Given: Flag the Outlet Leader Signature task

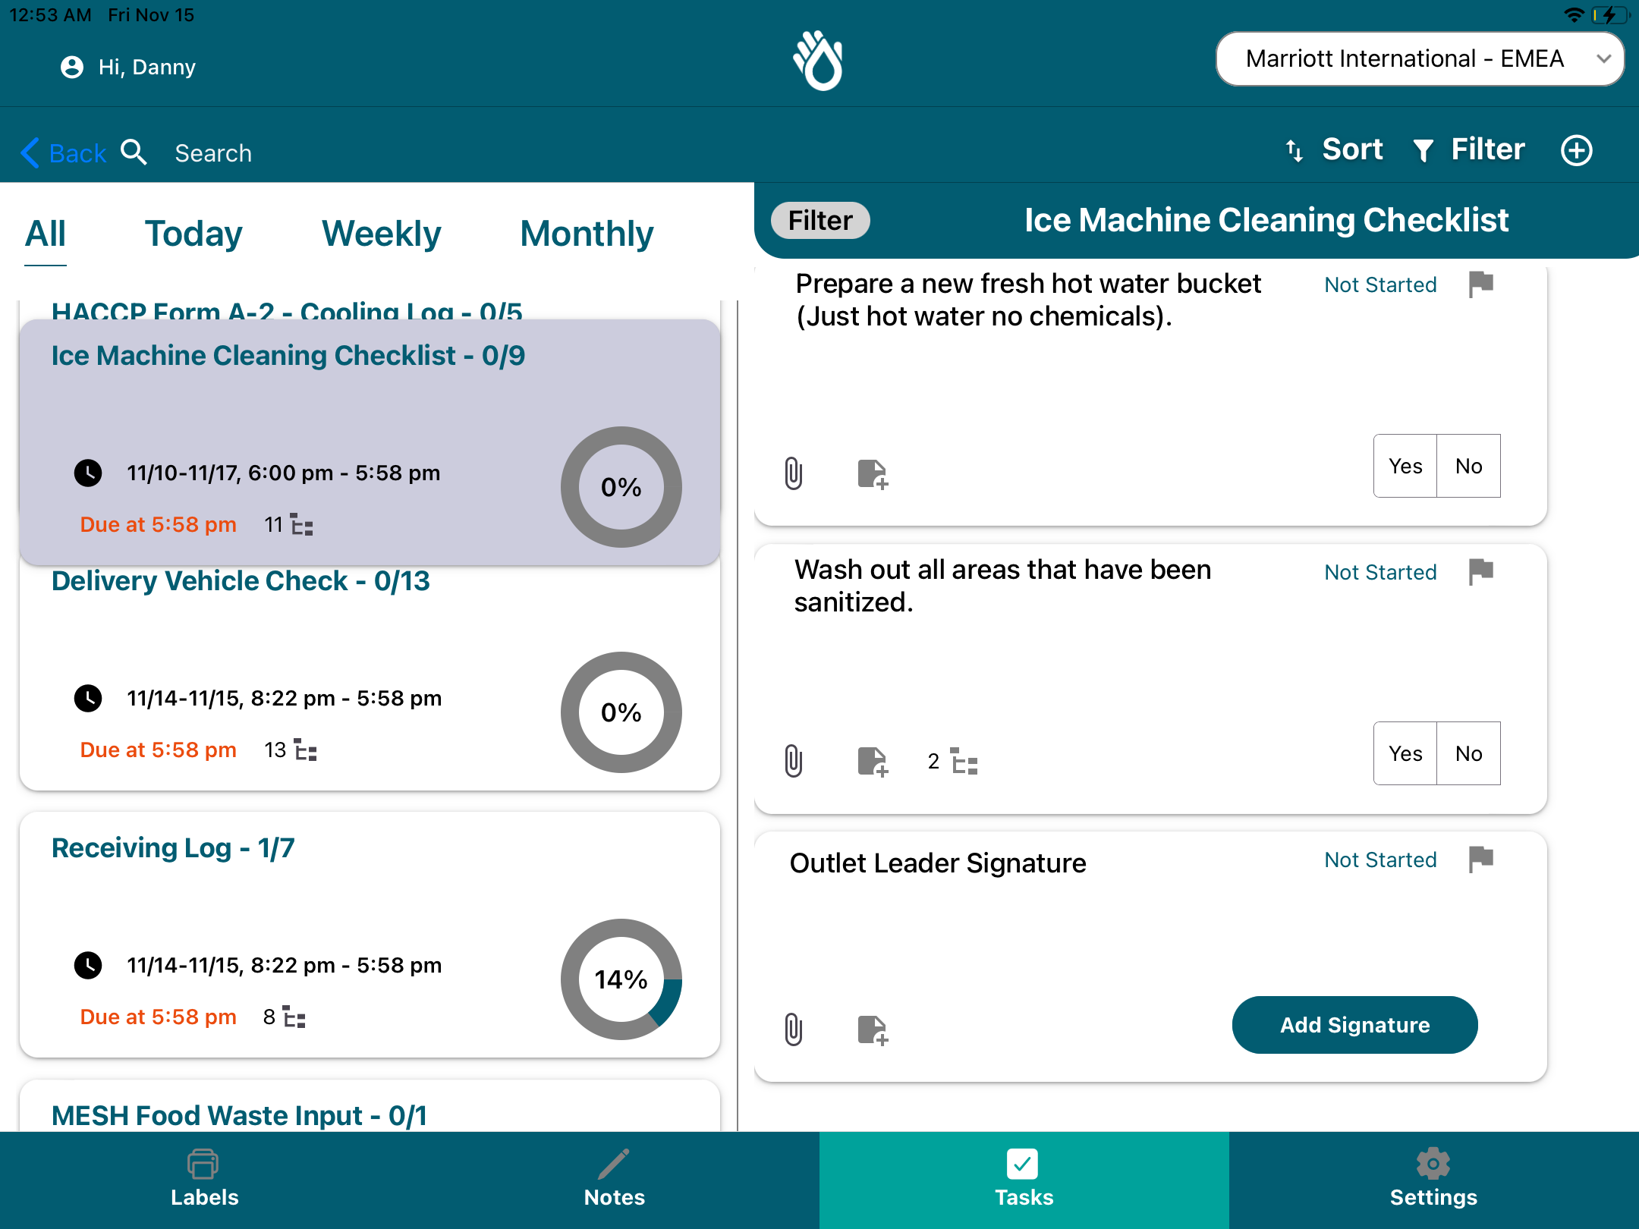Looking at the screenshot, I should point(1480,859).
